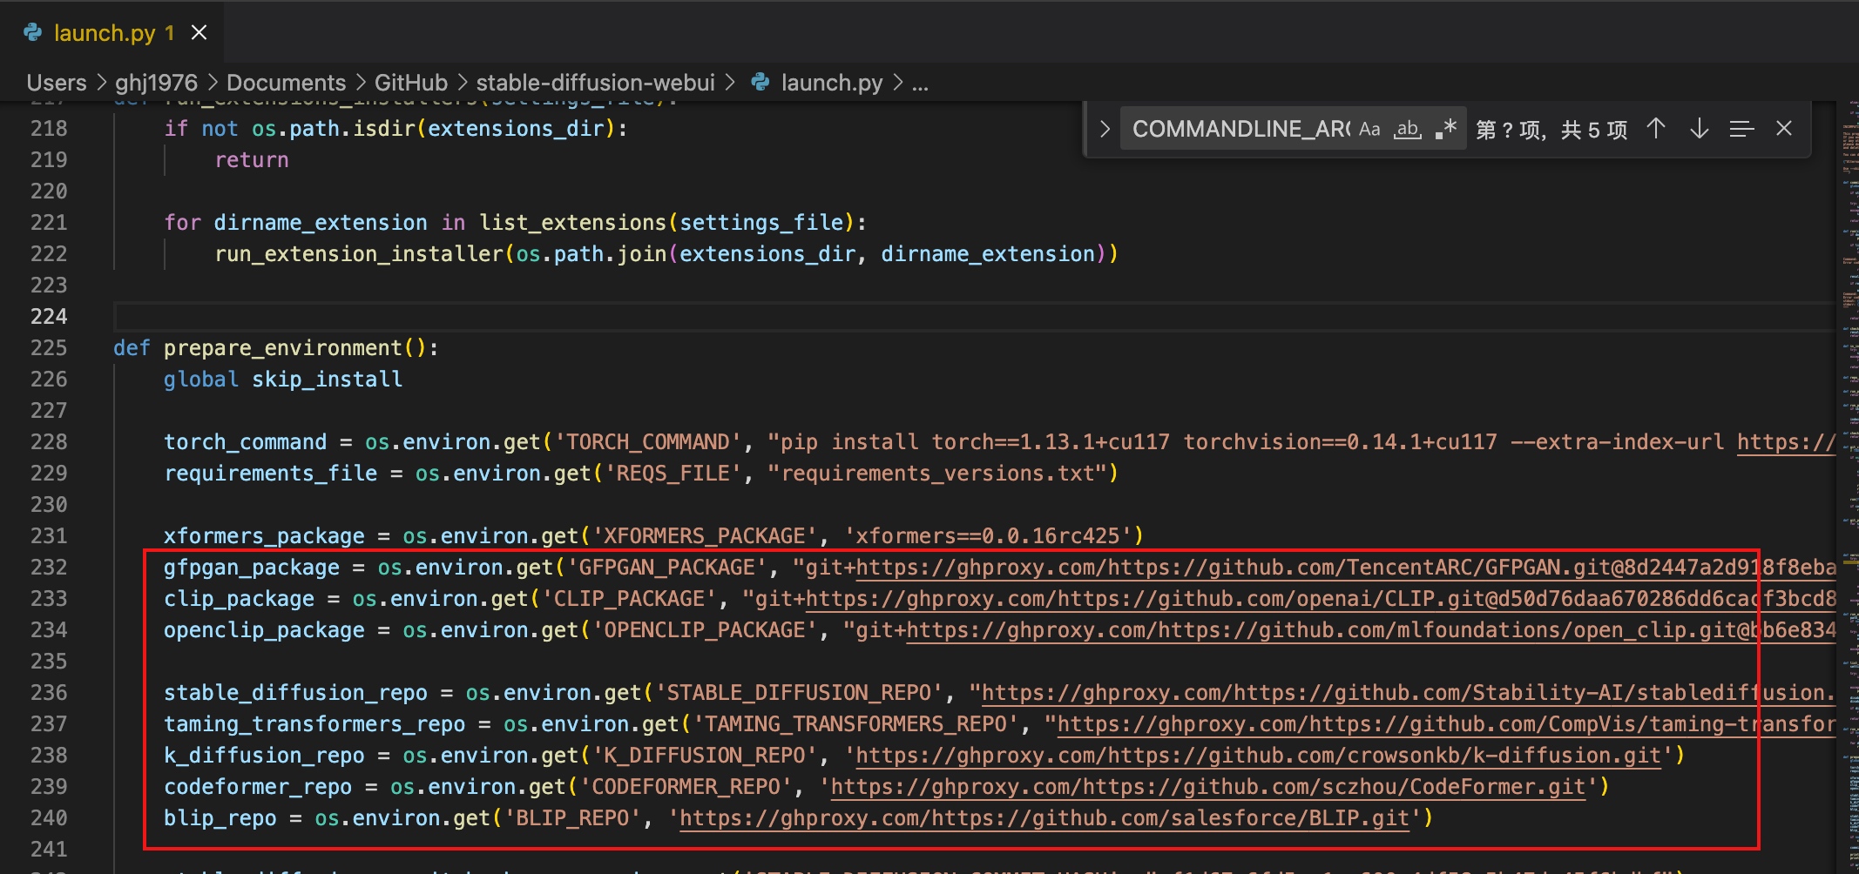Click 'prepare_environment' function name
The image size is (1859, 874).
(282, 348)
